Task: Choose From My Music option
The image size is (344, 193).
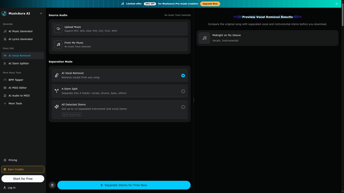Action: pos(120,44)
